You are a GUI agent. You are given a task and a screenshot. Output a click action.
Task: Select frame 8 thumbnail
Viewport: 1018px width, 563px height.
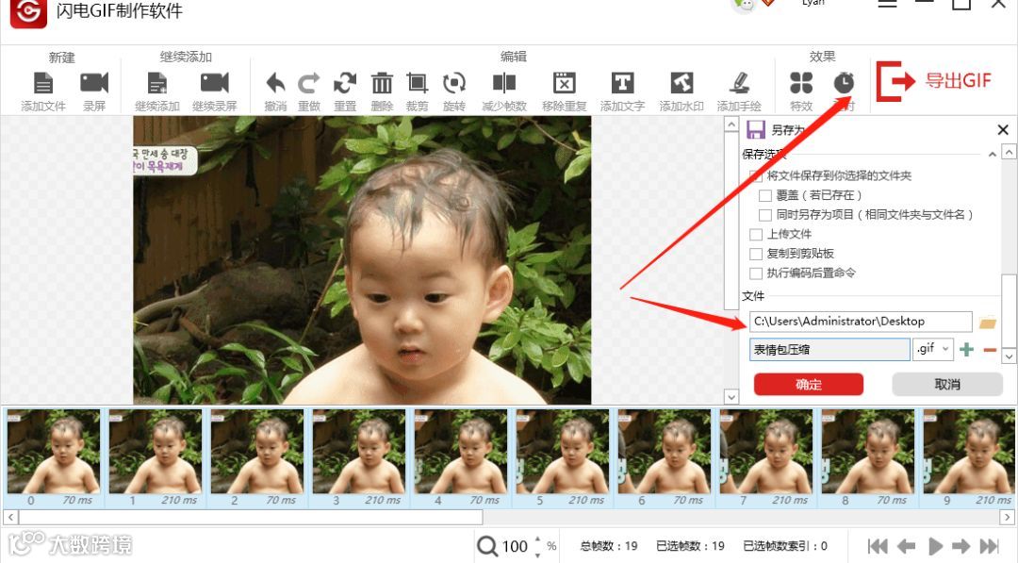point(869,457)
